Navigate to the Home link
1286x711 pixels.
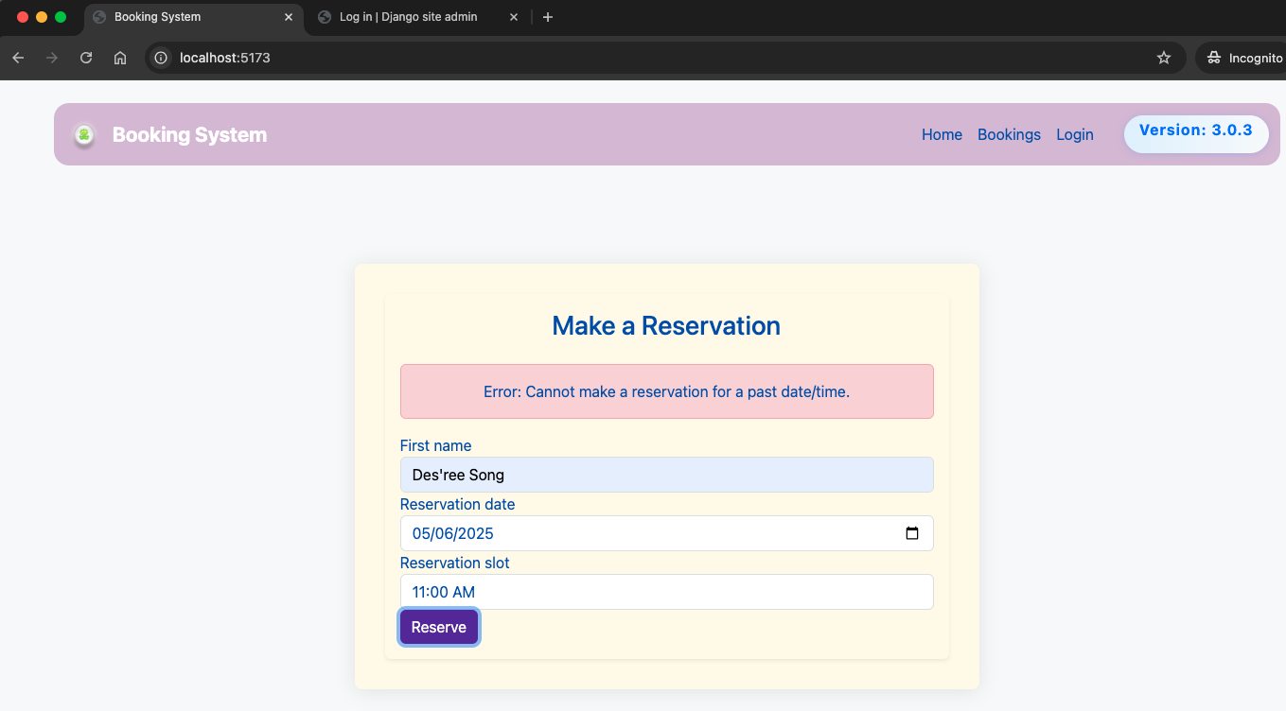point(942,134)
